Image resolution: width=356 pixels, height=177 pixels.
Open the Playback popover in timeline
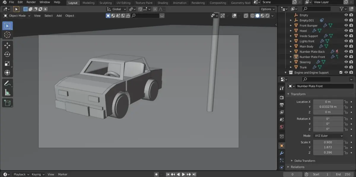21,174
